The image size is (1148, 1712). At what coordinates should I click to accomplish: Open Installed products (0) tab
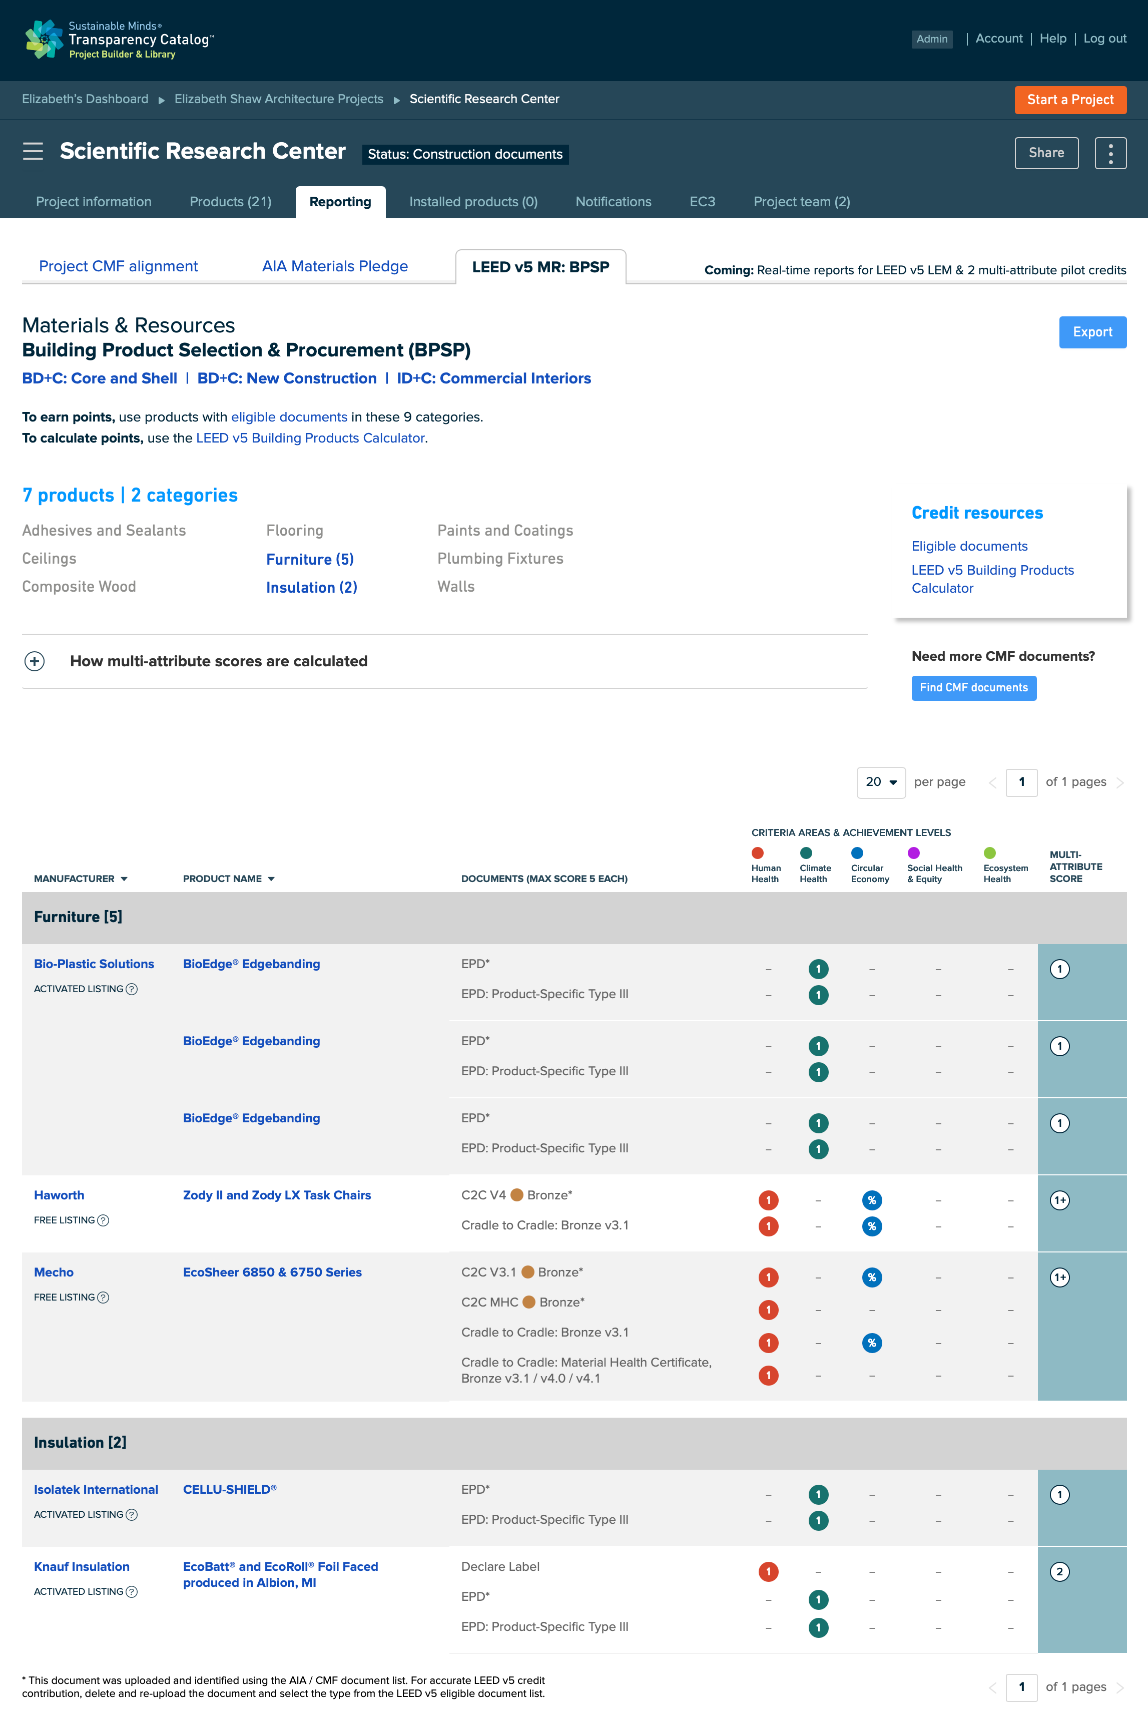[473, 201]
